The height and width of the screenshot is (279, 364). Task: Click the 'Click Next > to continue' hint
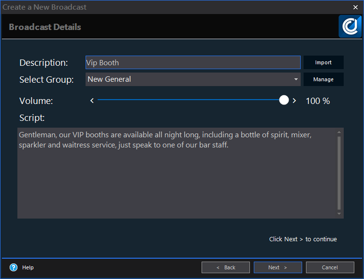pos(303,239)
